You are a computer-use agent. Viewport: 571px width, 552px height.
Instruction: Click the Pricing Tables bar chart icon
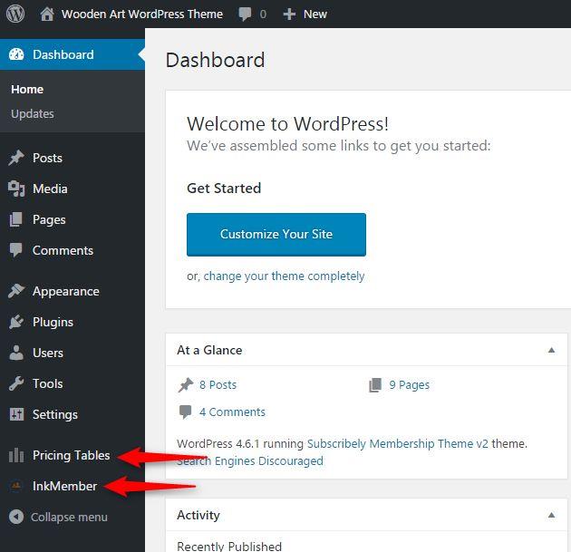click(x=16, y=455)
